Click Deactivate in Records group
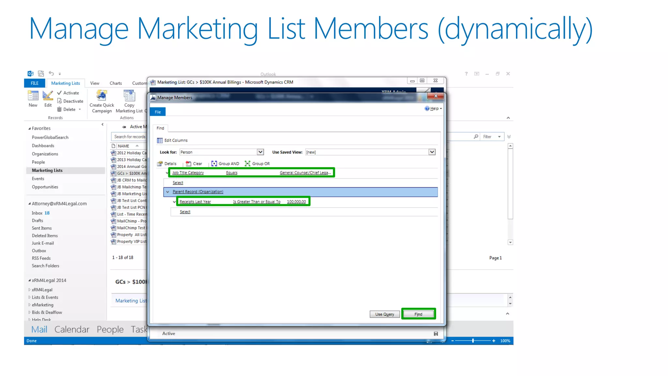Image resolution: width=668 pixels, height=376 pixels. (70, 101)
